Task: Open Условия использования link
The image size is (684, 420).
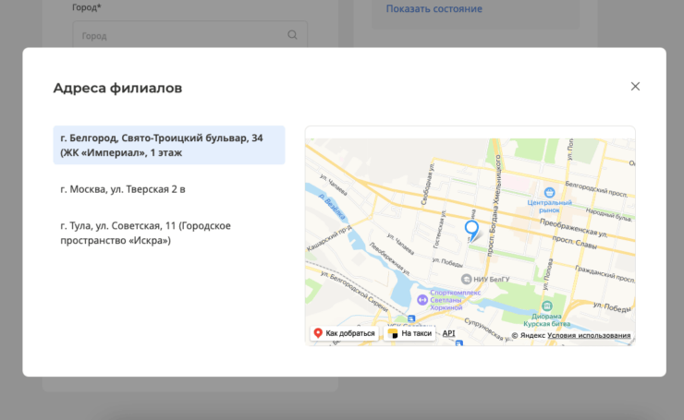Action: [x=589, y=335]
